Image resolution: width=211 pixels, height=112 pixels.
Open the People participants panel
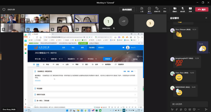click(142, 9)
